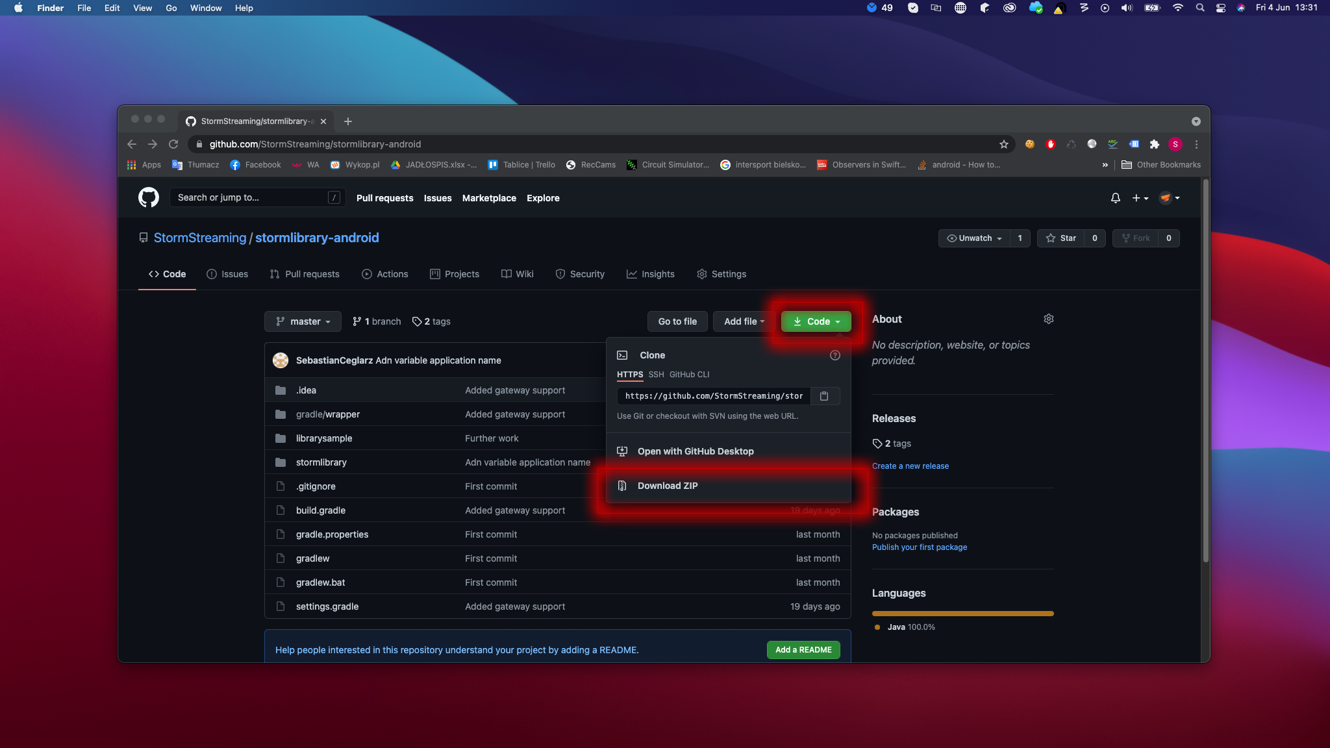Reload the page in Chrome
Screen dimensions: 1330x748
[173, 144]
